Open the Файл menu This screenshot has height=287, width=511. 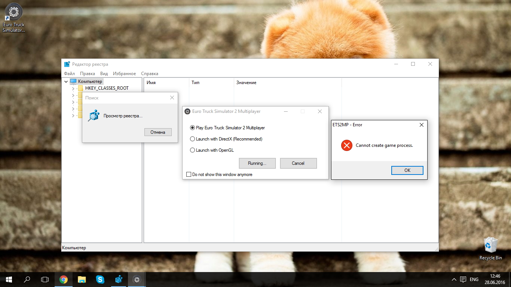69,74
